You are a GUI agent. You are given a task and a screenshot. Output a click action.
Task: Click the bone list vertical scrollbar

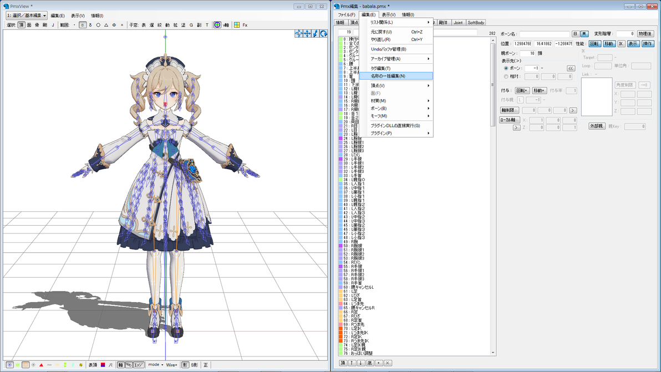pos(493,196)
